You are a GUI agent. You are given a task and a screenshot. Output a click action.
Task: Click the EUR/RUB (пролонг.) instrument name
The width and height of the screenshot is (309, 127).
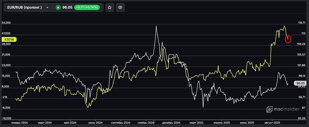click(25, 7)
